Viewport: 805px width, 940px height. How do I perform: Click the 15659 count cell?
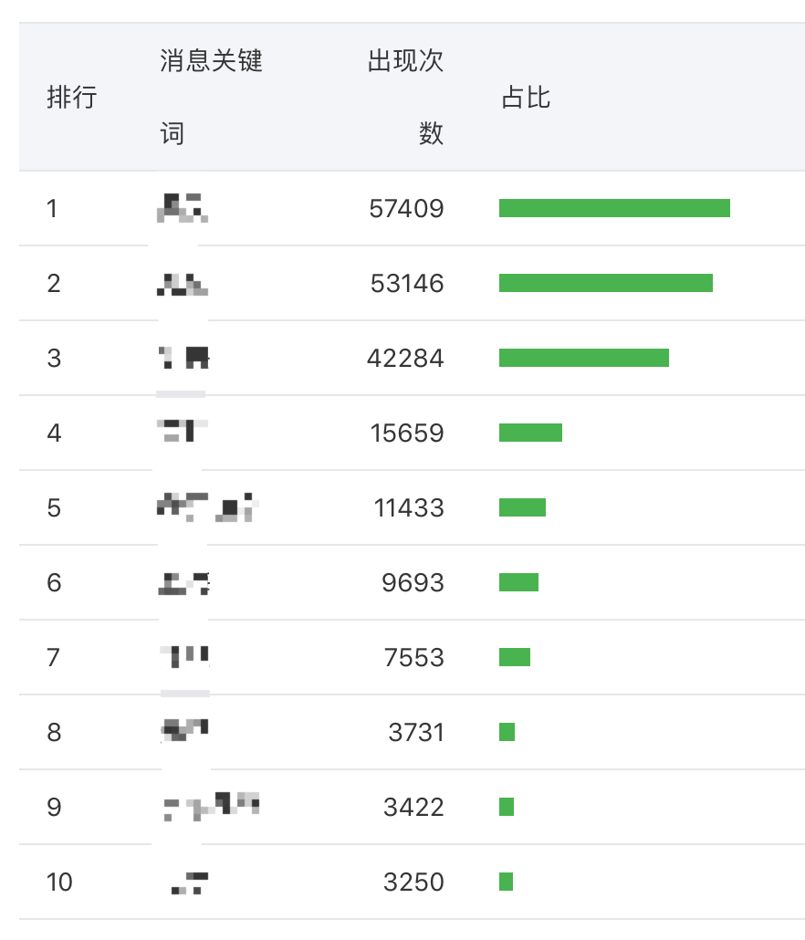click(407, 433)
